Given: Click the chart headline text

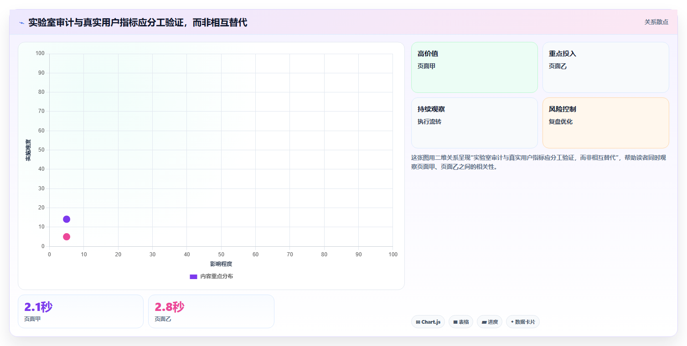Looking at the screenshot, I should pyautogui.click(x=138, y=22).
